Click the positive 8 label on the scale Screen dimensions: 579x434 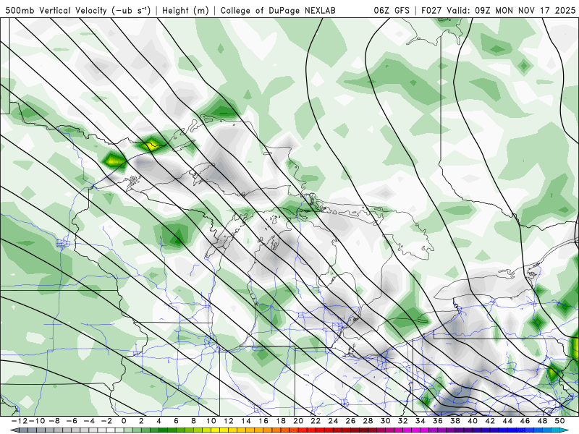(x=193, y=421)
